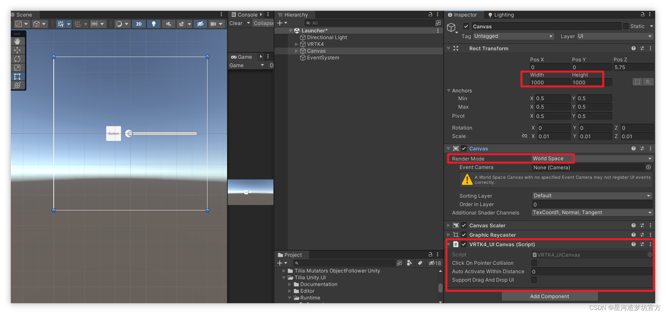Image resolution: width=666 pixels, height=314 pixels.
Task: Click the Console Collapse button
Action: tap(264, 23)
